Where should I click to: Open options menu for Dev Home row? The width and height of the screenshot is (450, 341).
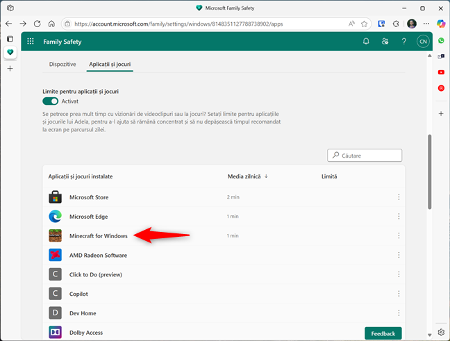399,313
